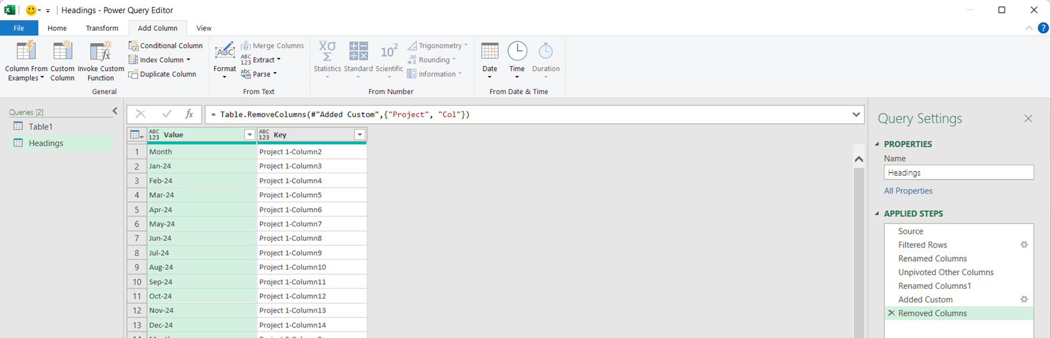The height and width of the screenshot is (338, 1051).
Task: Change Key column data type icon
Action: pyautogui.click(x=264, y=135)
